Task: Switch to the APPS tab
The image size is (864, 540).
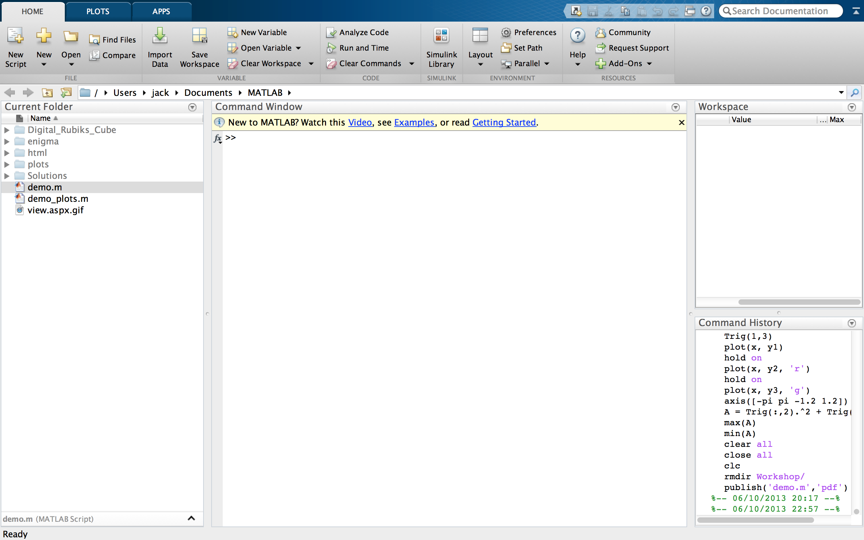Action: (161, 11)
